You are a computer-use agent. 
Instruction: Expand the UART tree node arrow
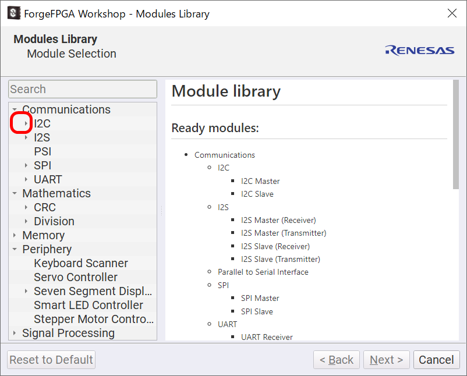click(26, 179)
